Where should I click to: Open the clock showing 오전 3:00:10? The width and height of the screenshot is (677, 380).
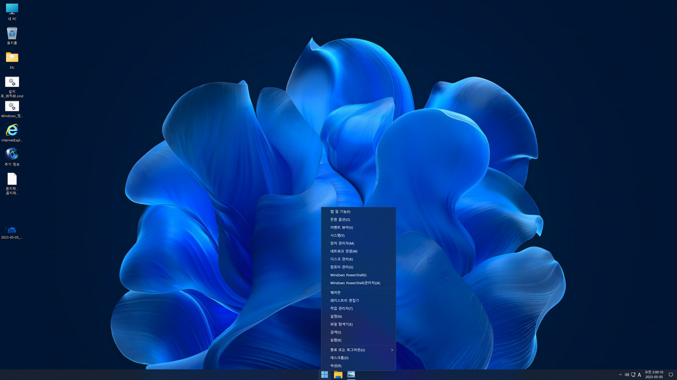point(654,375)
